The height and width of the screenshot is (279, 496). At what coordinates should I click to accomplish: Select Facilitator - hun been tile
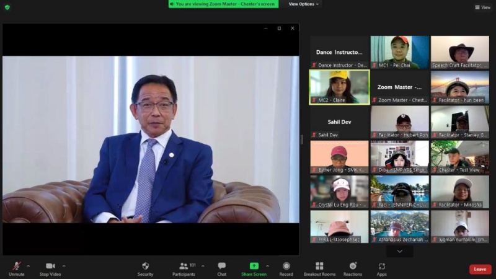pyautogui.click(x=460, y=87)
